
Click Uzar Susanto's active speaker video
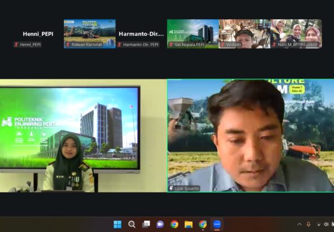250,136
